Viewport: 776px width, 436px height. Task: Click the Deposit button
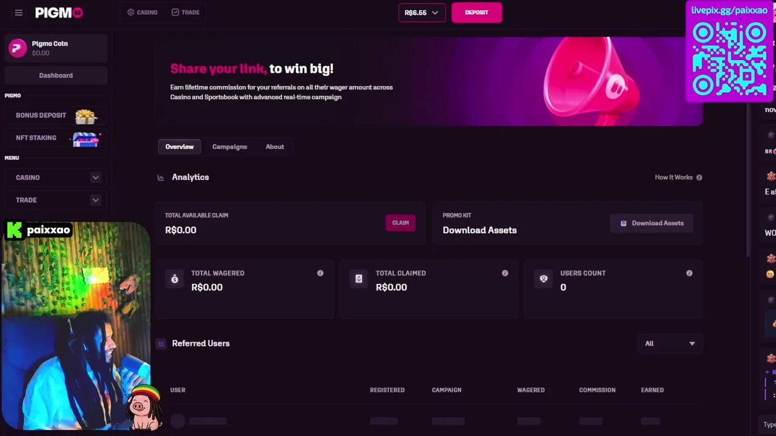(477, 12)
